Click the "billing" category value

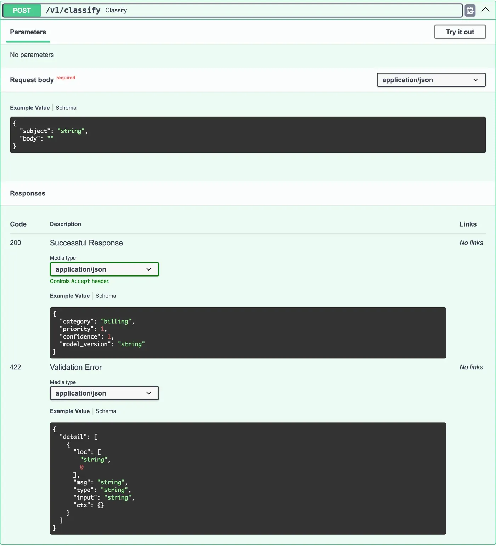(x=116, y=322)
